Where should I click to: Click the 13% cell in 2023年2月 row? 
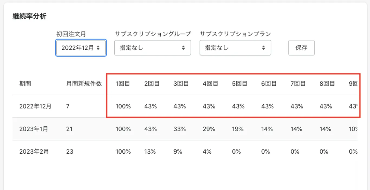click(150, 151)
